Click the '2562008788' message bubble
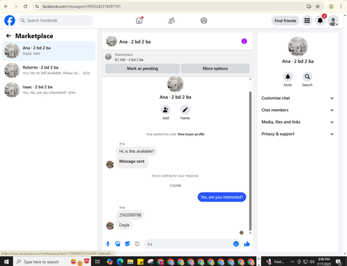Screen dimensions: 347x266 (x=130, y=215)
